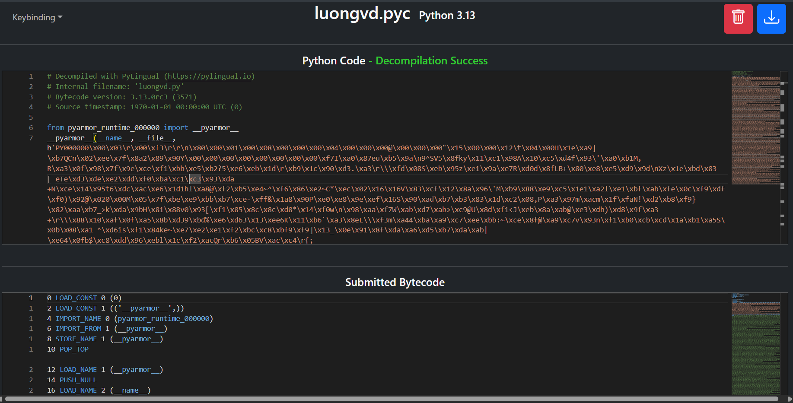Screen dimensions: 793x403
Task: Click the Python Code editor minimap
Action: [755, 130]
